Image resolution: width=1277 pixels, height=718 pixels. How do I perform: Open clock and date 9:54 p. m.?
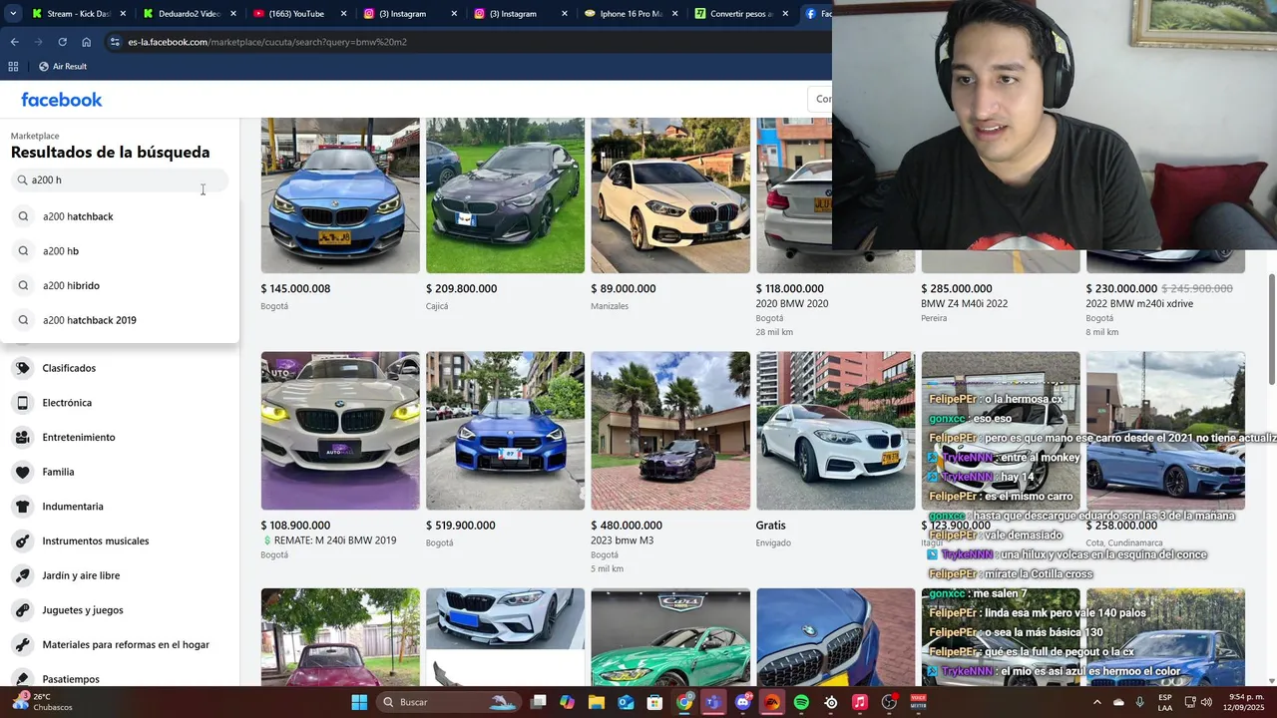click(x=1244, y=702)
